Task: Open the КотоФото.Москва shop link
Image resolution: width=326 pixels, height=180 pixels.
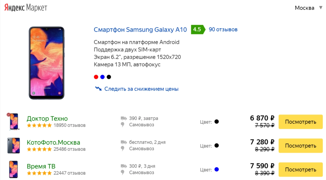Action: (54, 142)
